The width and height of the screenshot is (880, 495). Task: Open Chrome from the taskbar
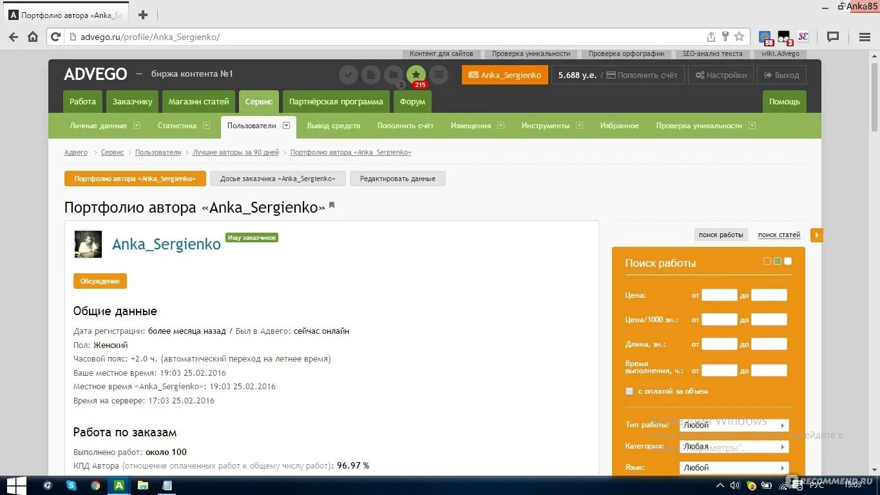(95, 485)
